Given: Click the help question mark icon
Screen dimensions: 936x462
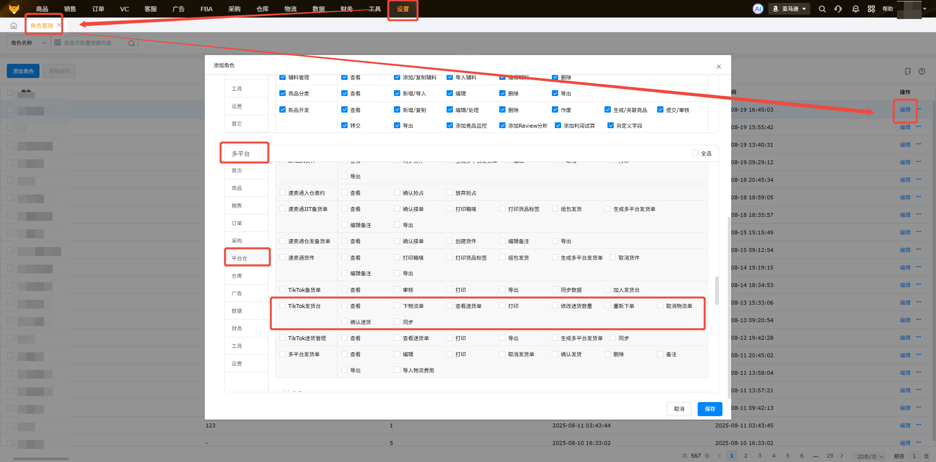Looking at the screenshot, I should pos(922,71).
